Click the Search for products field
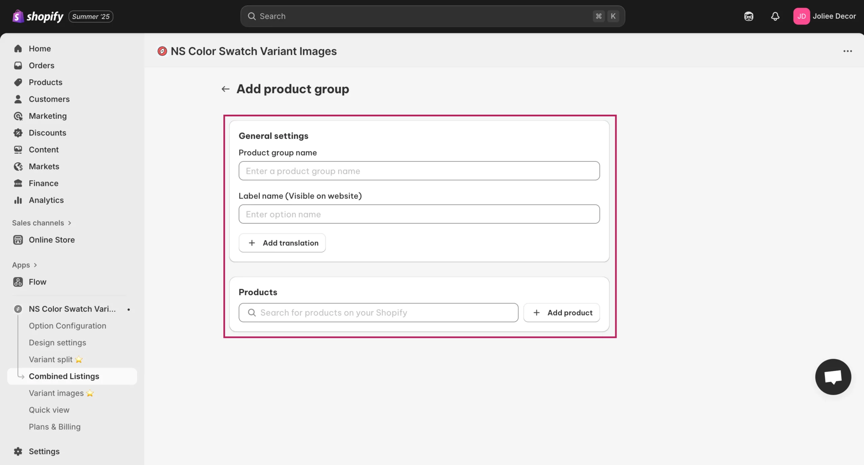 (x=378, y=313)
